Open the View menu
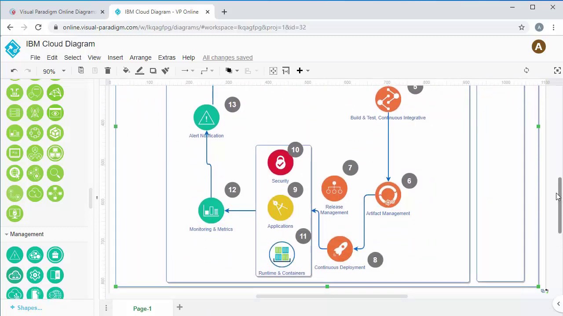The image size is (563, 316). pos(94,57)
